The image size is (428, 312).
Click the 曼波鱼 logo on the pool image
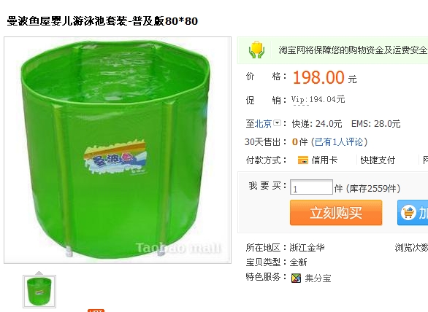point(115,157)
